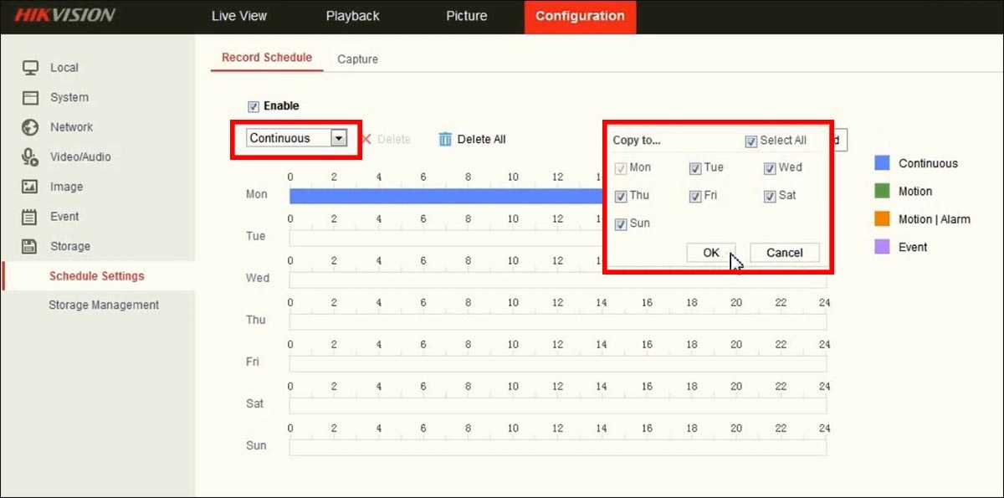The height and width of the screenshot is (498, 1004).
Task: Uncheck the Sun checkbox in Copy to
Action: (621, 224)
